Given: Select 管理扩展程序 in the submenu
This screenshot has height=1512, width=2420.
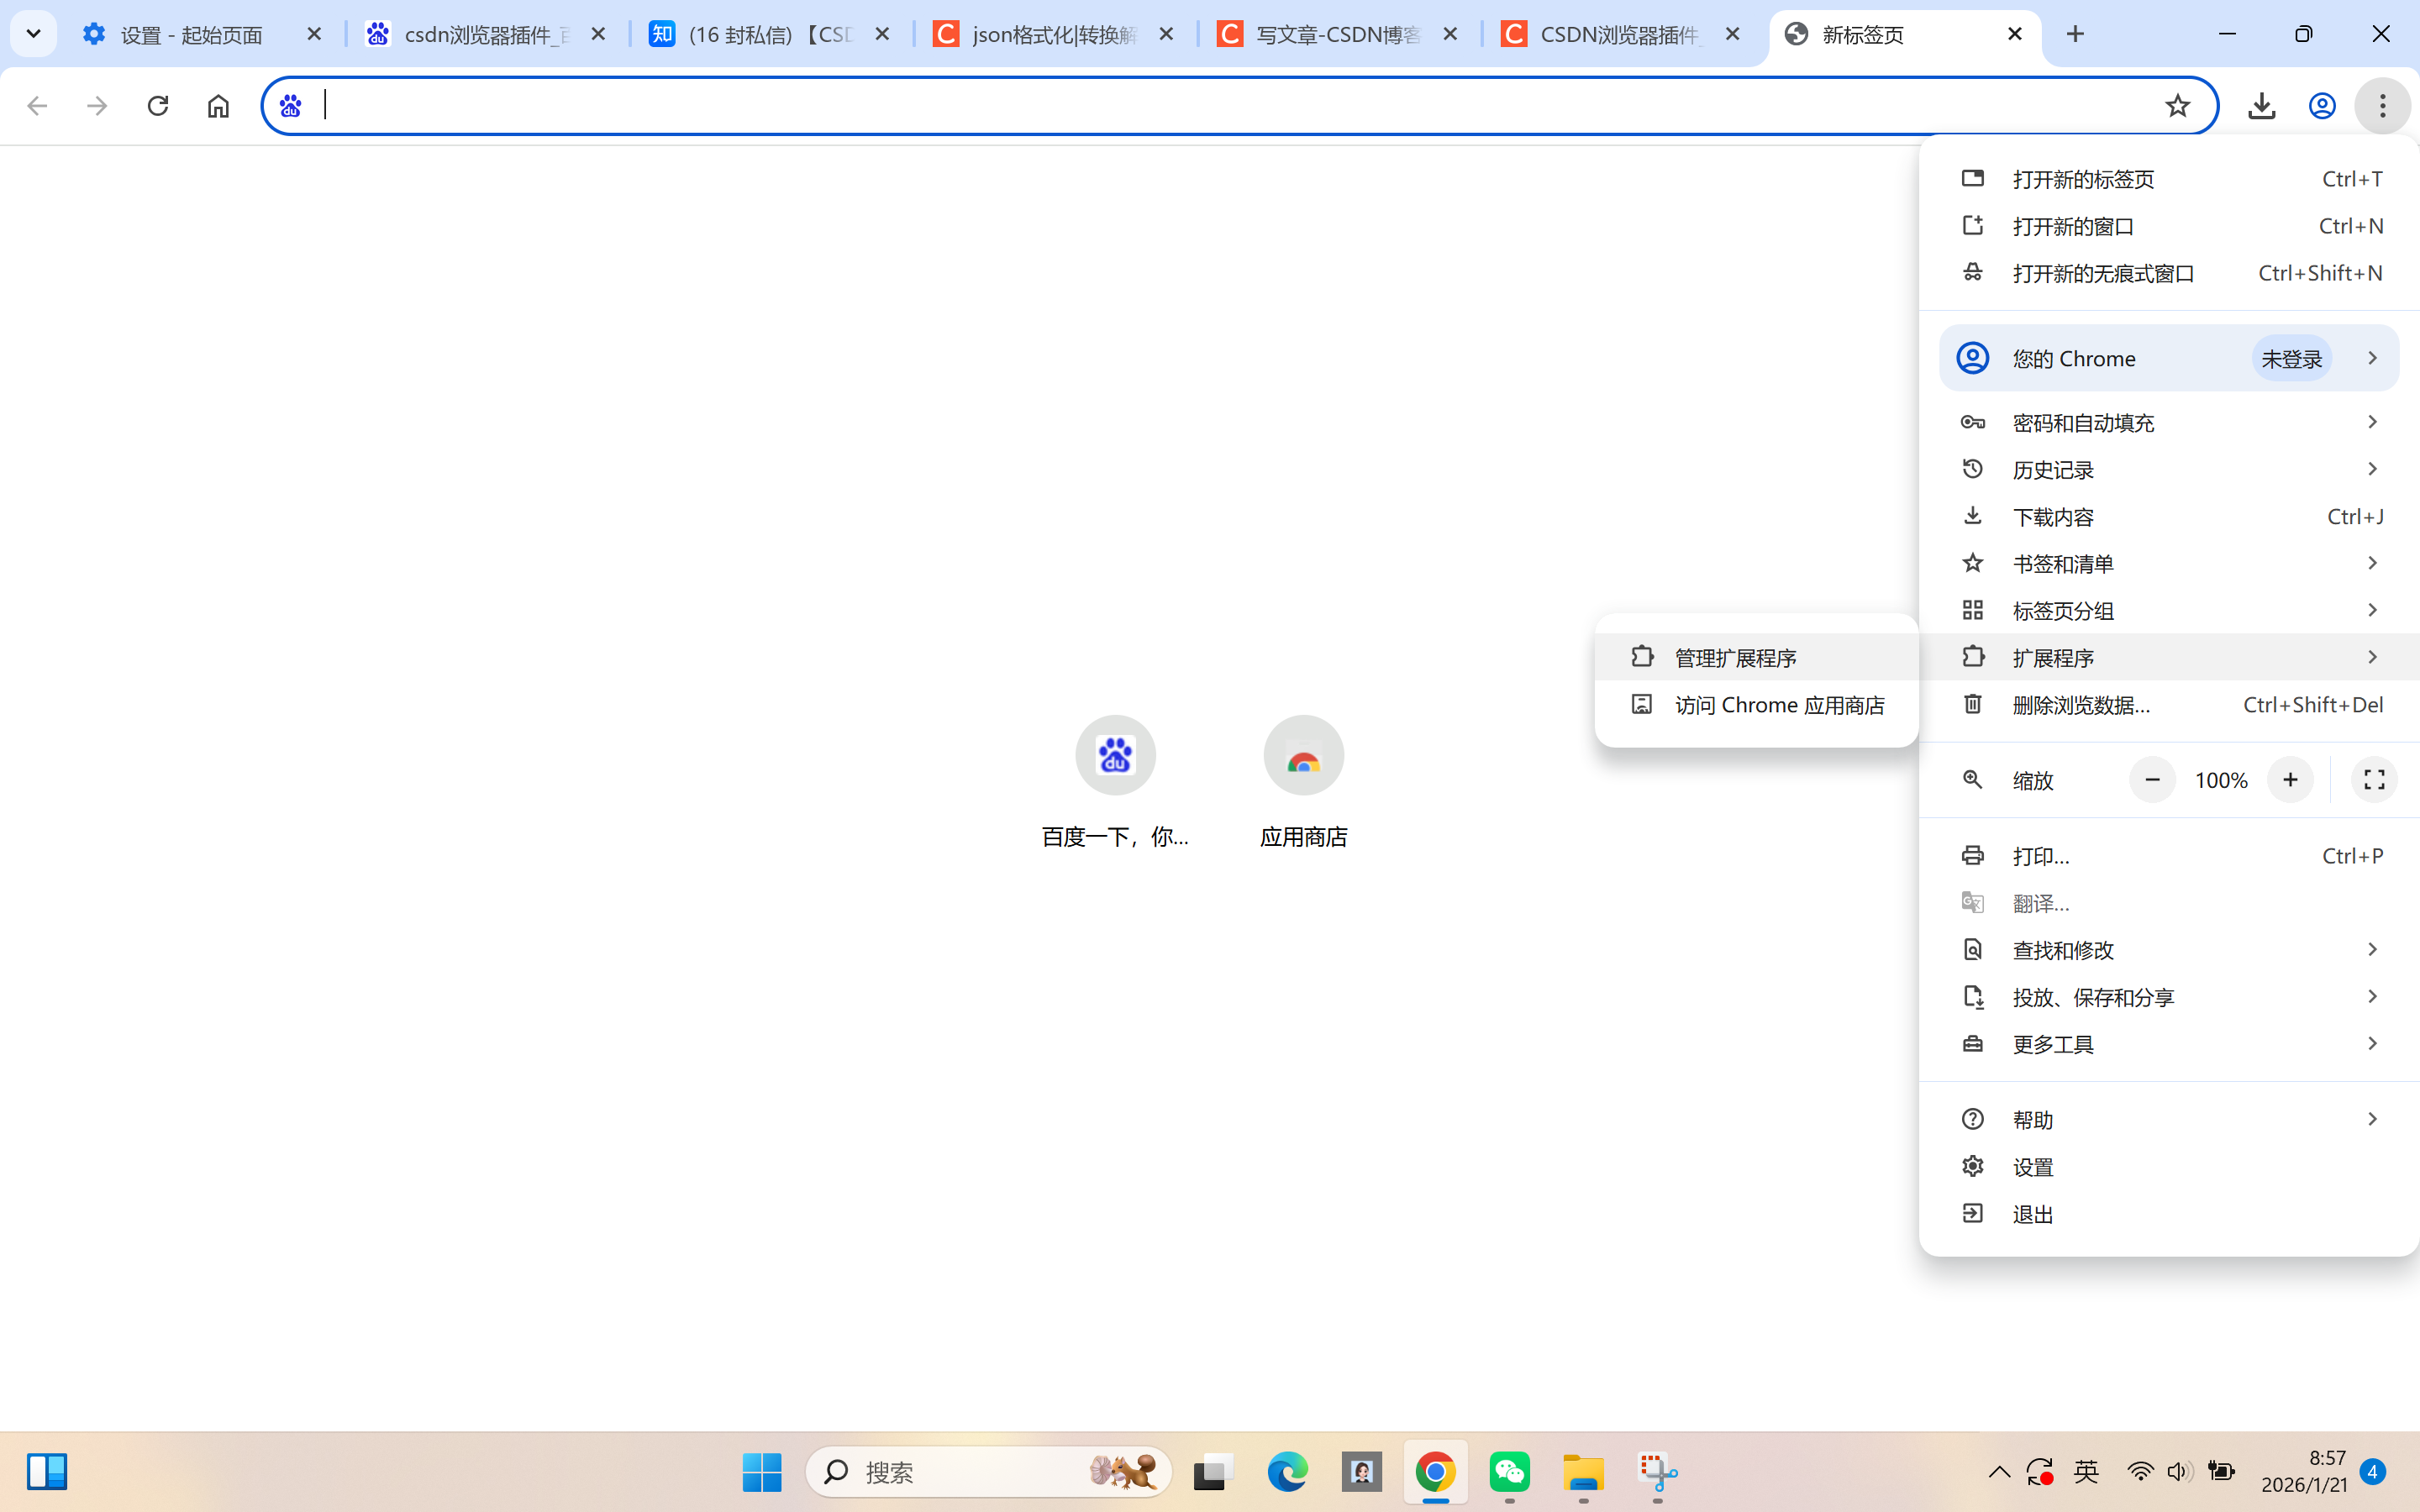Looking at the screenshot, I should pos(1736,658).
